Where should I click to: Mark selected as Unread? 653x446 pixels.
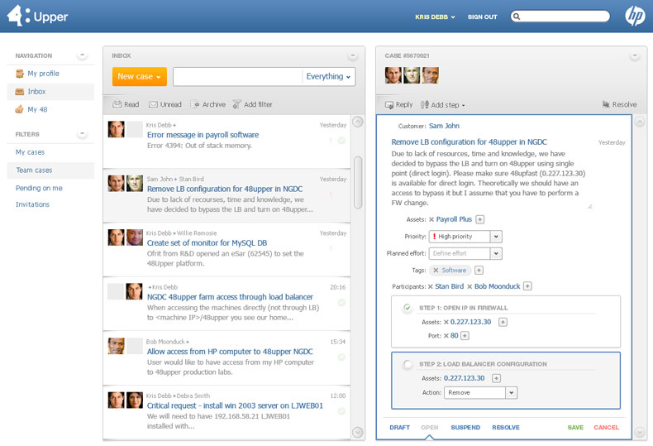[165, 104]
